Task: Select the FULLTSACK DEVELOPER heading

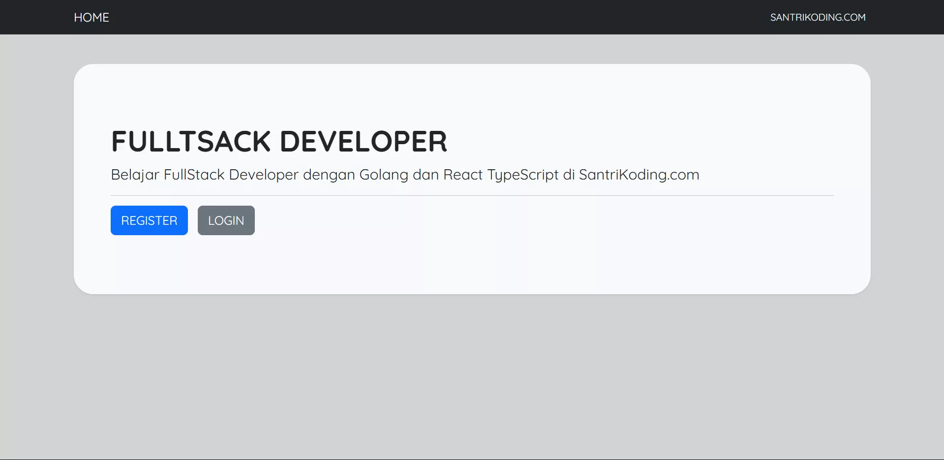Action: (x=279, y=142)
